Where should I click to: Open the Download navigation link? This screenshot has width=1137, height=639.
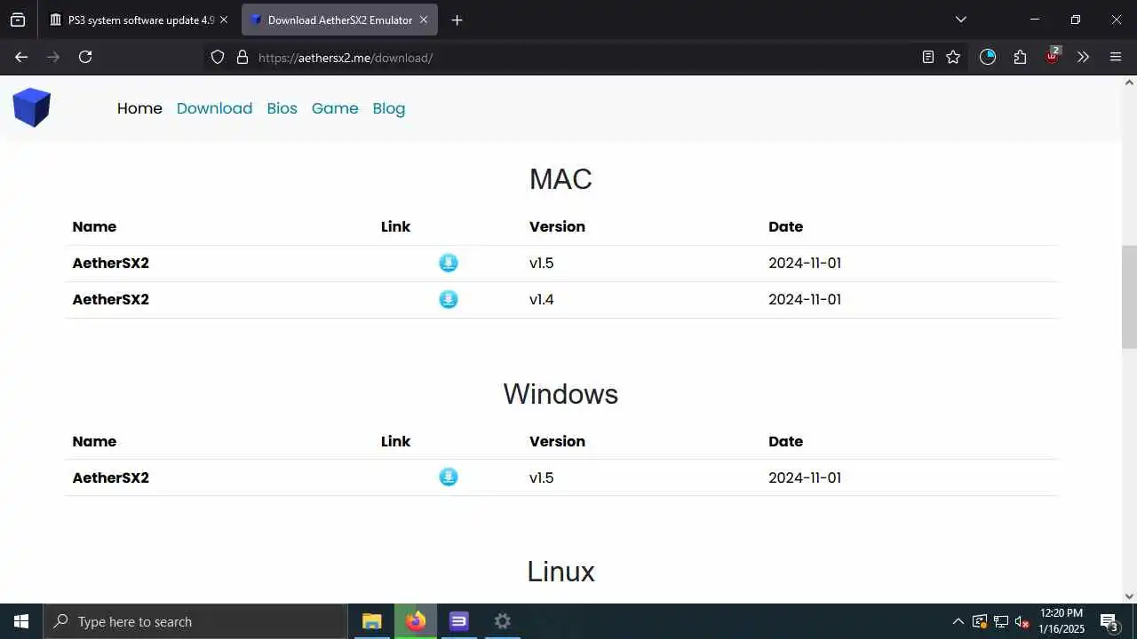[214, 108]
